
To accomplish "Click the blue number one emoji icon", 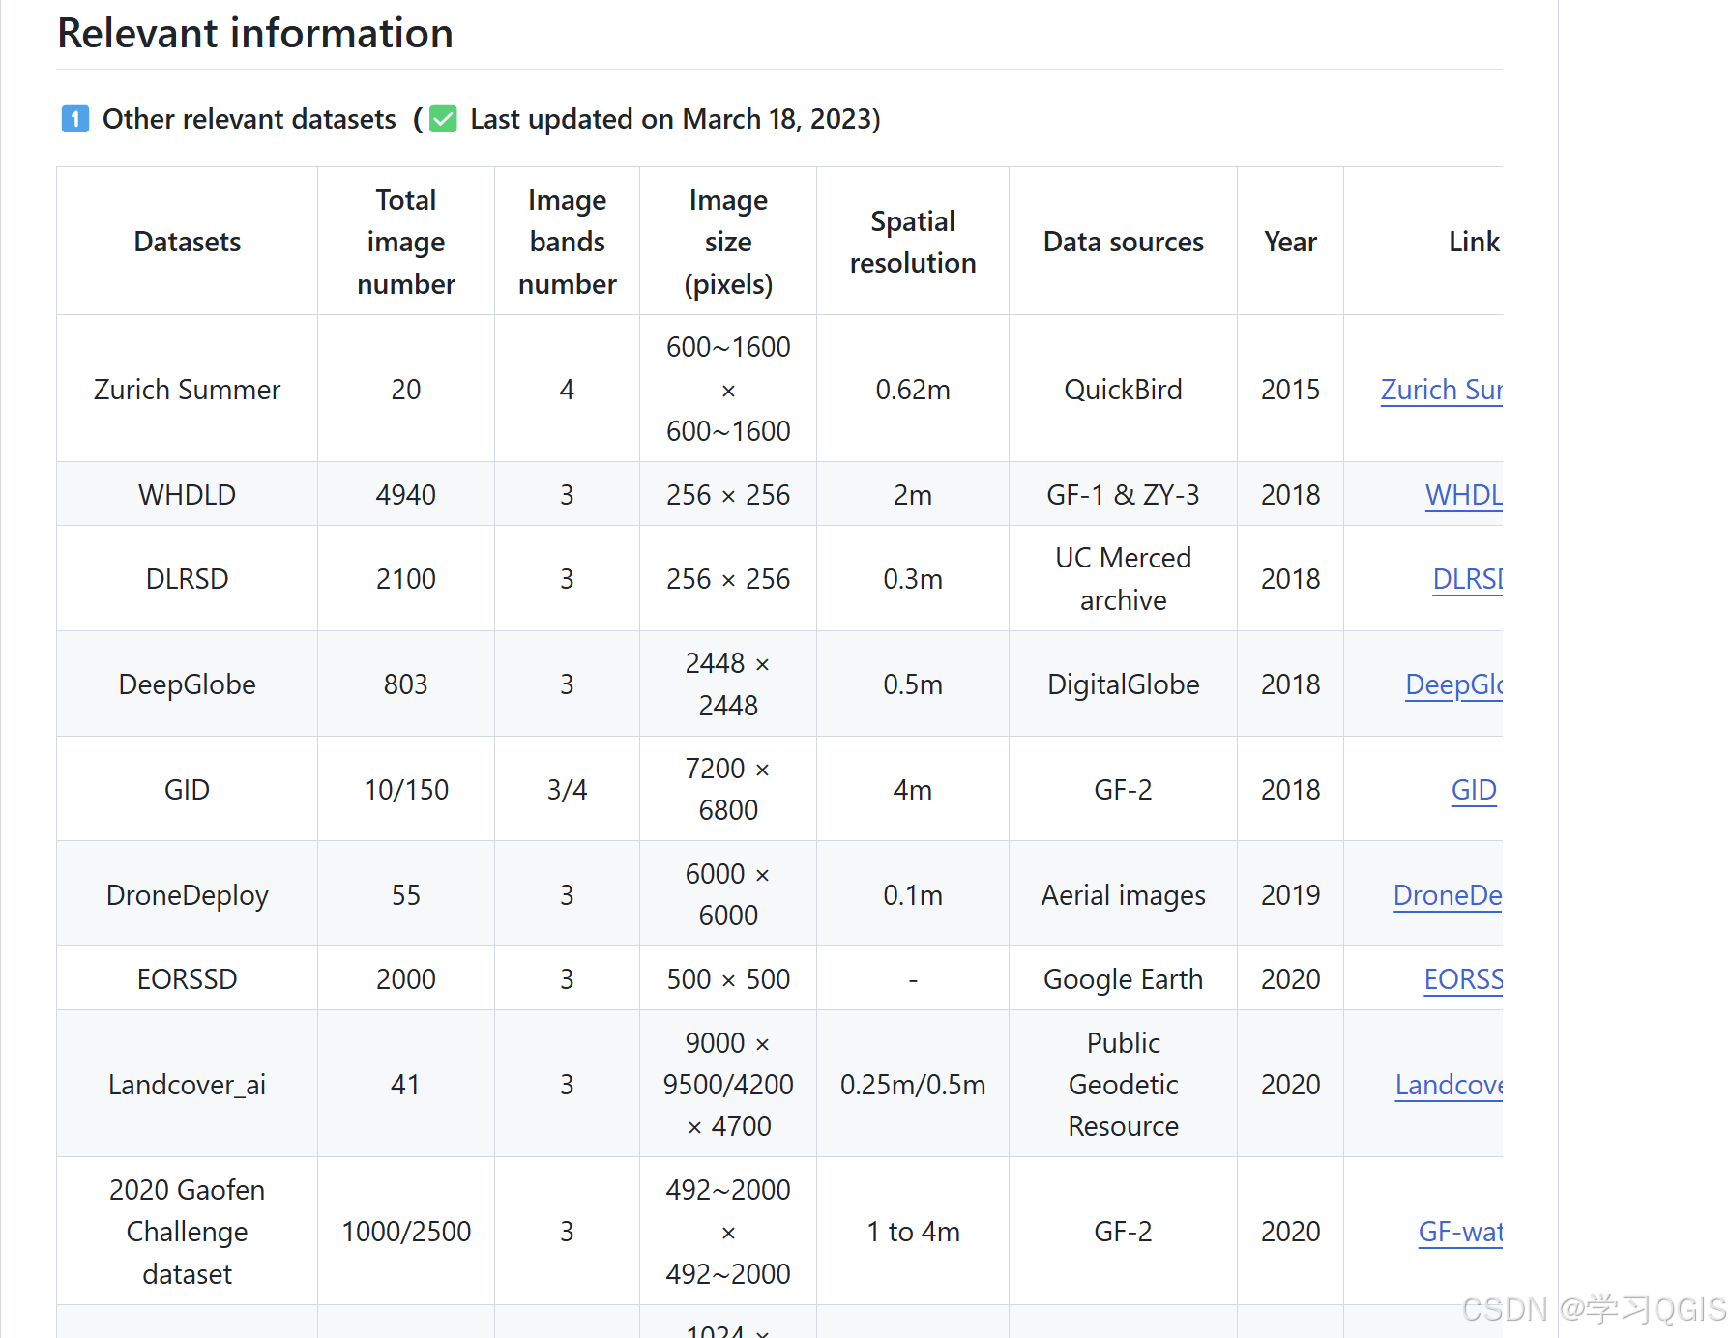I will click(x=75, y=119).
